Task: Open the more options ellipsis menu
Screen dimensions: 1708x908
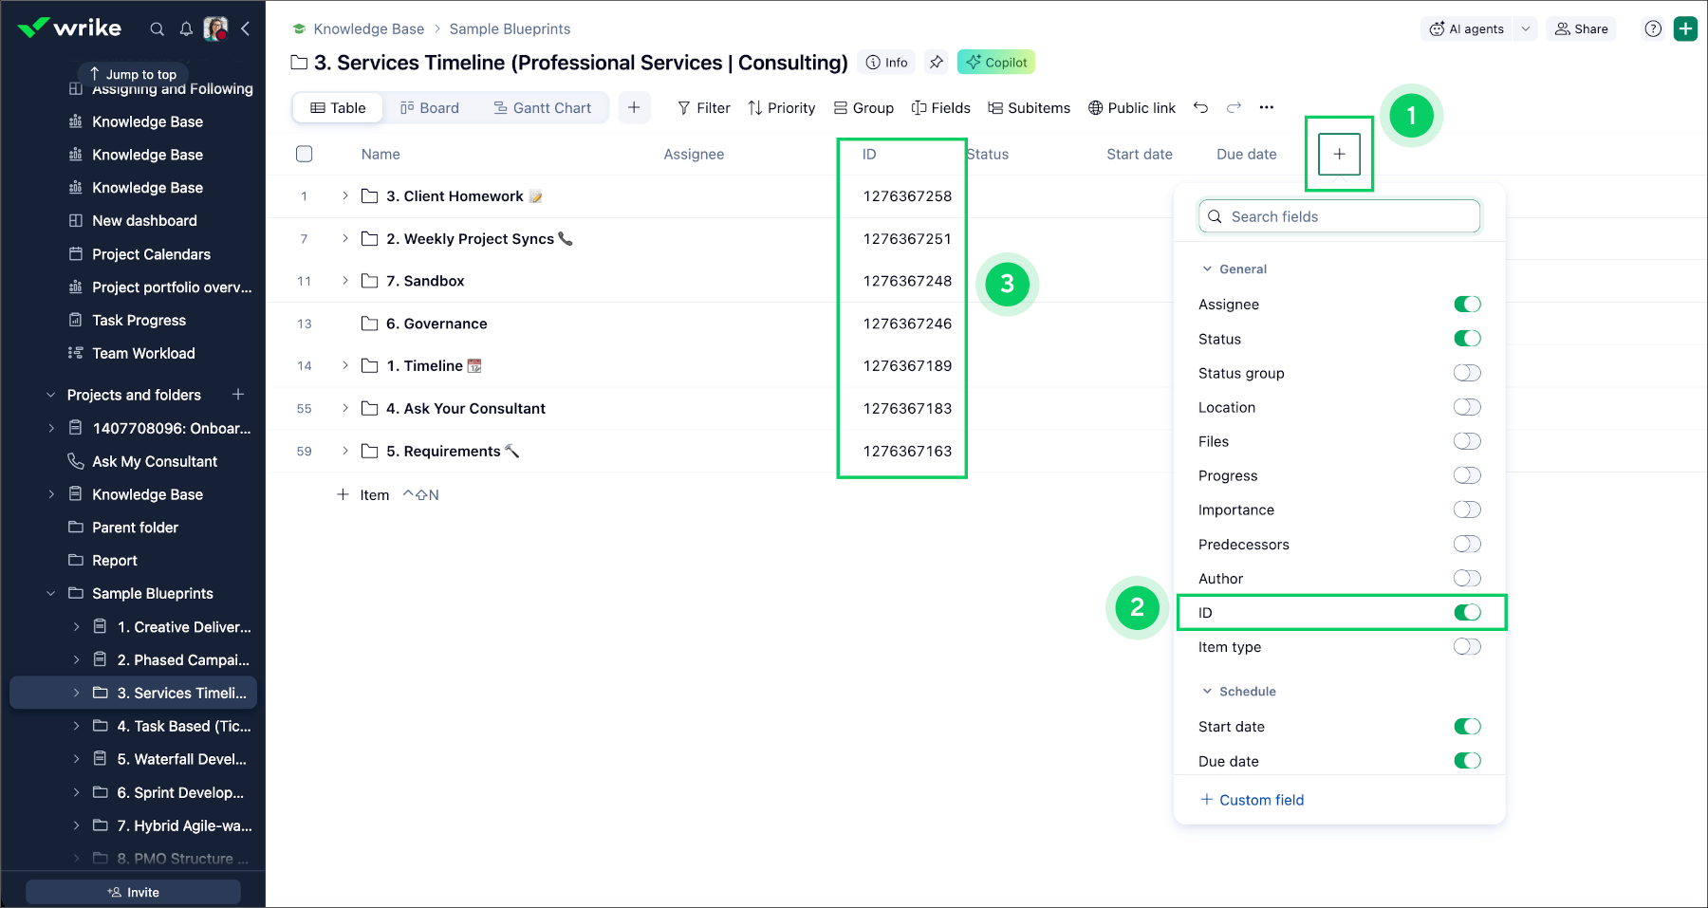Action: (x=1267, y=108)
